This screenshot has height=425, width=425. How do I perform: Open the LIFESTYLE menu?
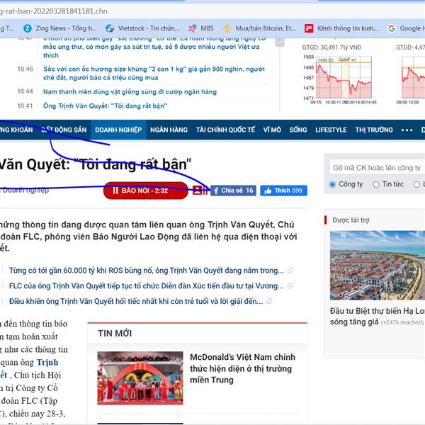(x=331, y=130)
